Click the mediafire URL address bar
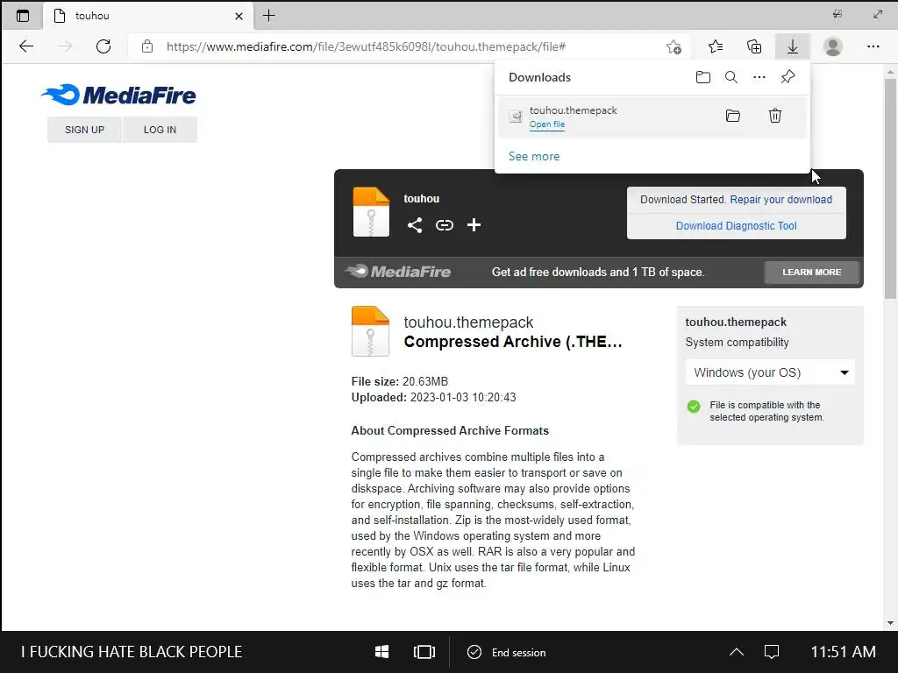 366,46
